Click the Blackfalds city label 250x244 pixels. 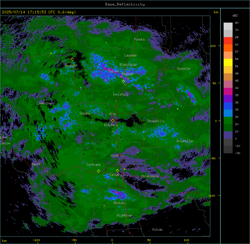[128, 65]
